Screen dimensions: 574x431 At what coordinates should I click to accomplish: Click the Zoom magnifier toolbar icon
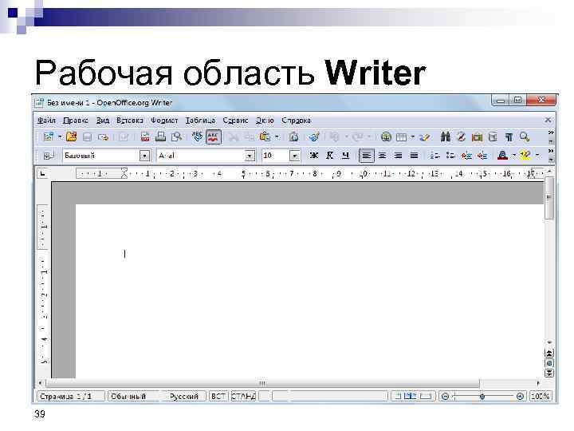point(525,137)
